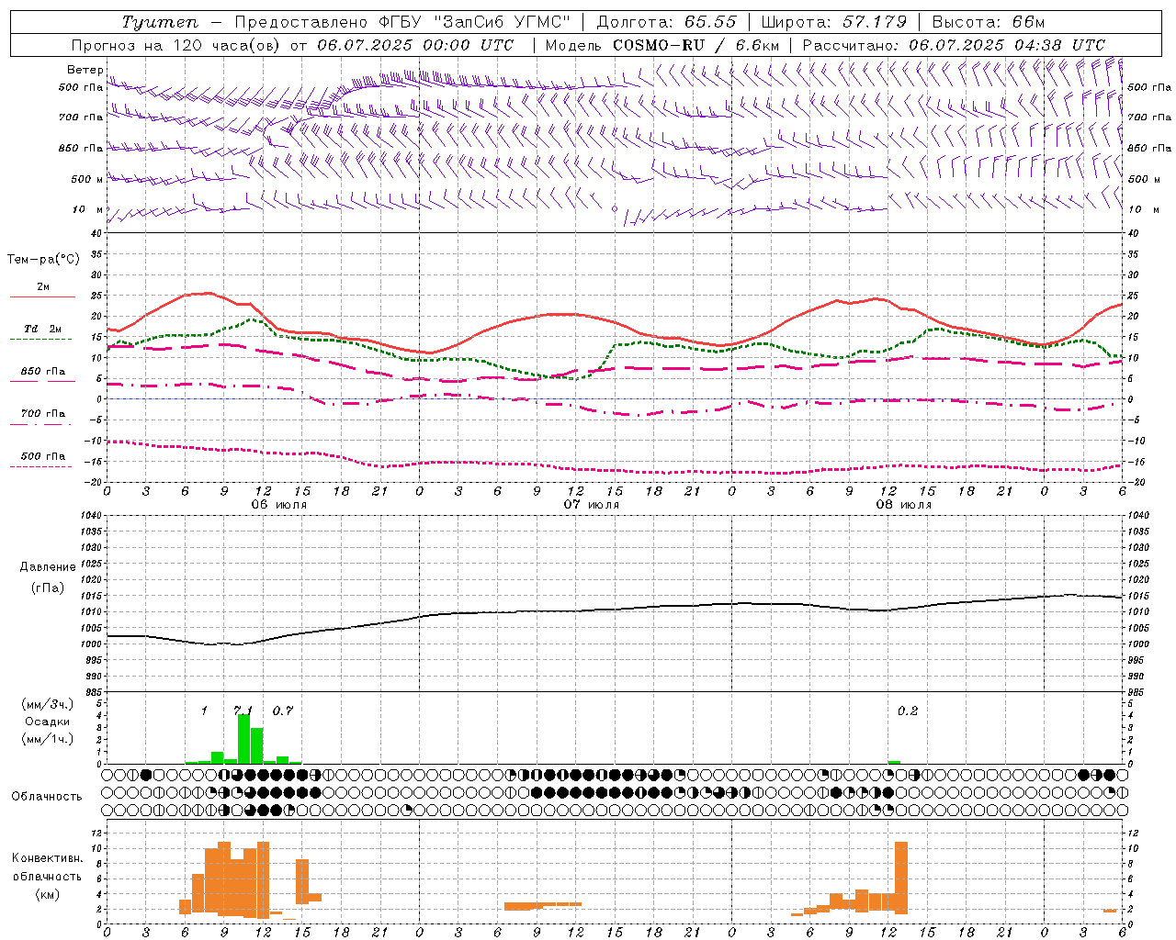
Task: Click the "Облачность" cloud cover label
Action: 47,797
